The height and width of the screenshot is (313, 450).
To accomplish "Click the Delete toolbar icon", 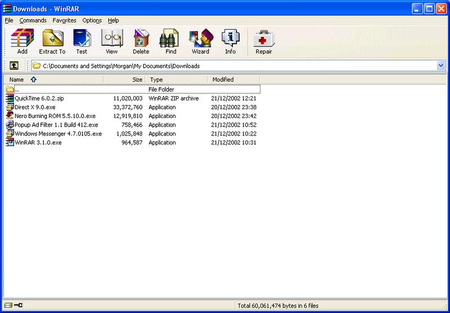I will [x=141, y=42].
